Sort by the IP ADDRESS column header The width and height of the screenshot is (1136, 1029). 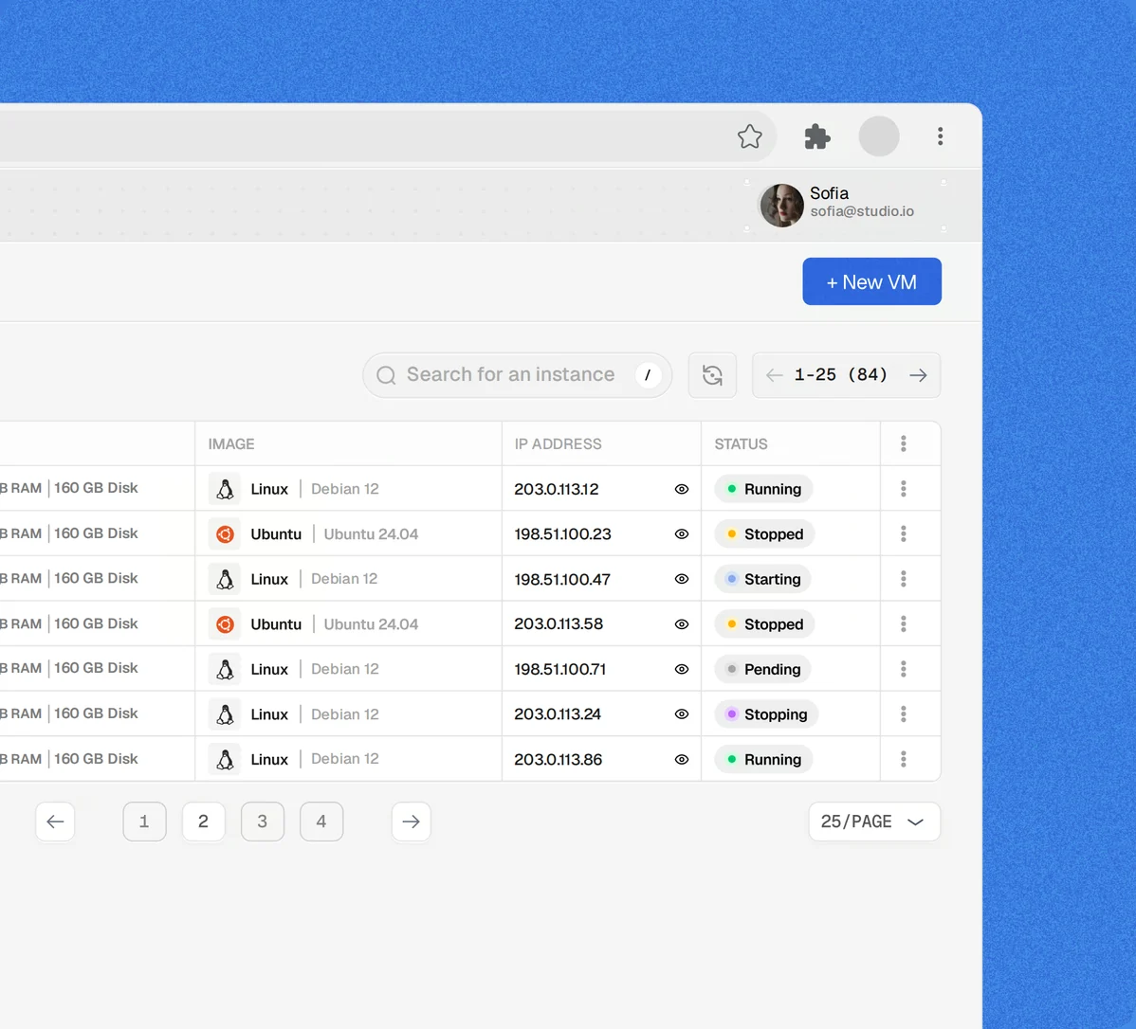[x=558, y=443]
